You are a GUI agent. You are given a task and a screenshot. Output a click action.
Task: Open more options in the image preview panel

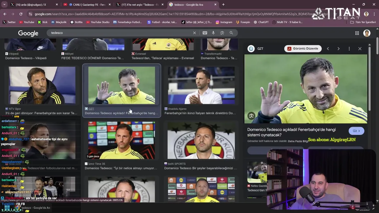pyautogui.click(x=349, y=49)
